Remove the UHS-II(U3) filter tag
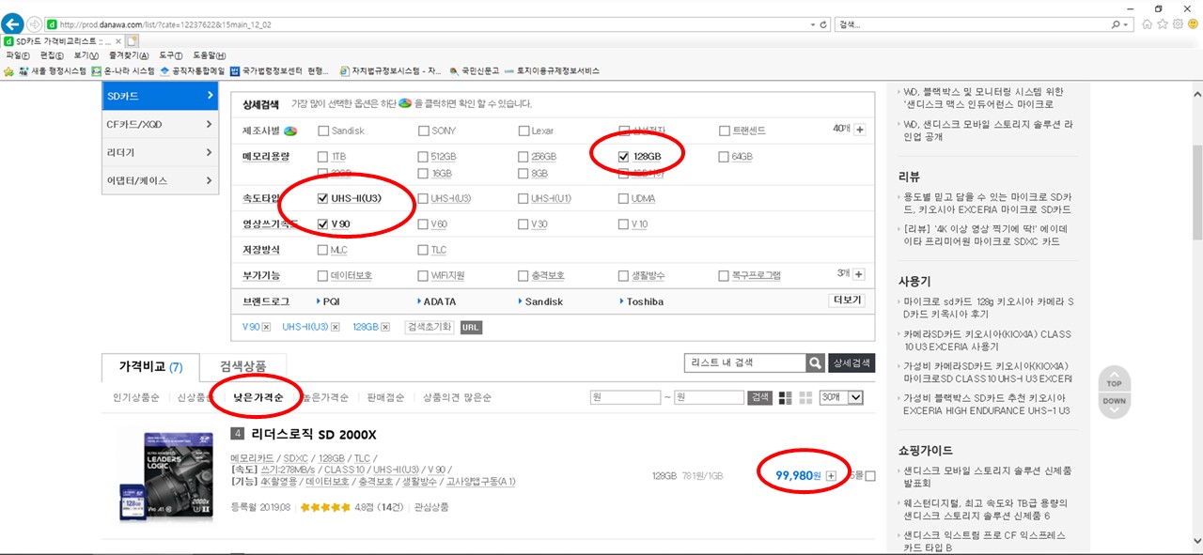Viewport: 1203px width, 555px height. [x=336, y=327]
